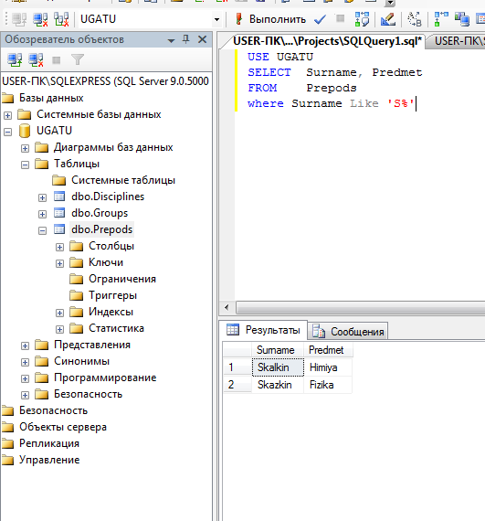Click Include Client Statistics icon

(462, 19)
